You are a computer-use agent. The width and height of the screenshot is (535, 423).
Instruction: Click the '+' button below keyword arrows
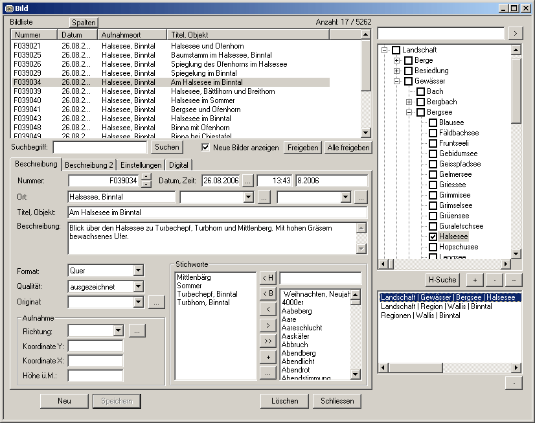(267, 357)
